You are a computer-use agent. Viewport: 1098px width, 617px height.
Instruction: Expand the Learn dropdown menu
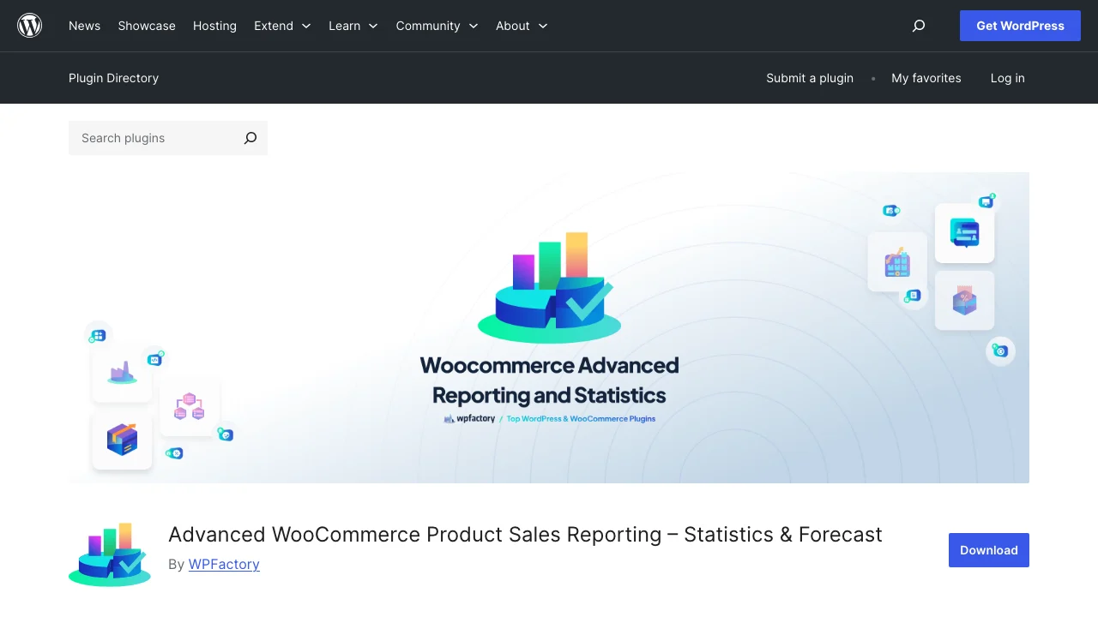[353, 26]
